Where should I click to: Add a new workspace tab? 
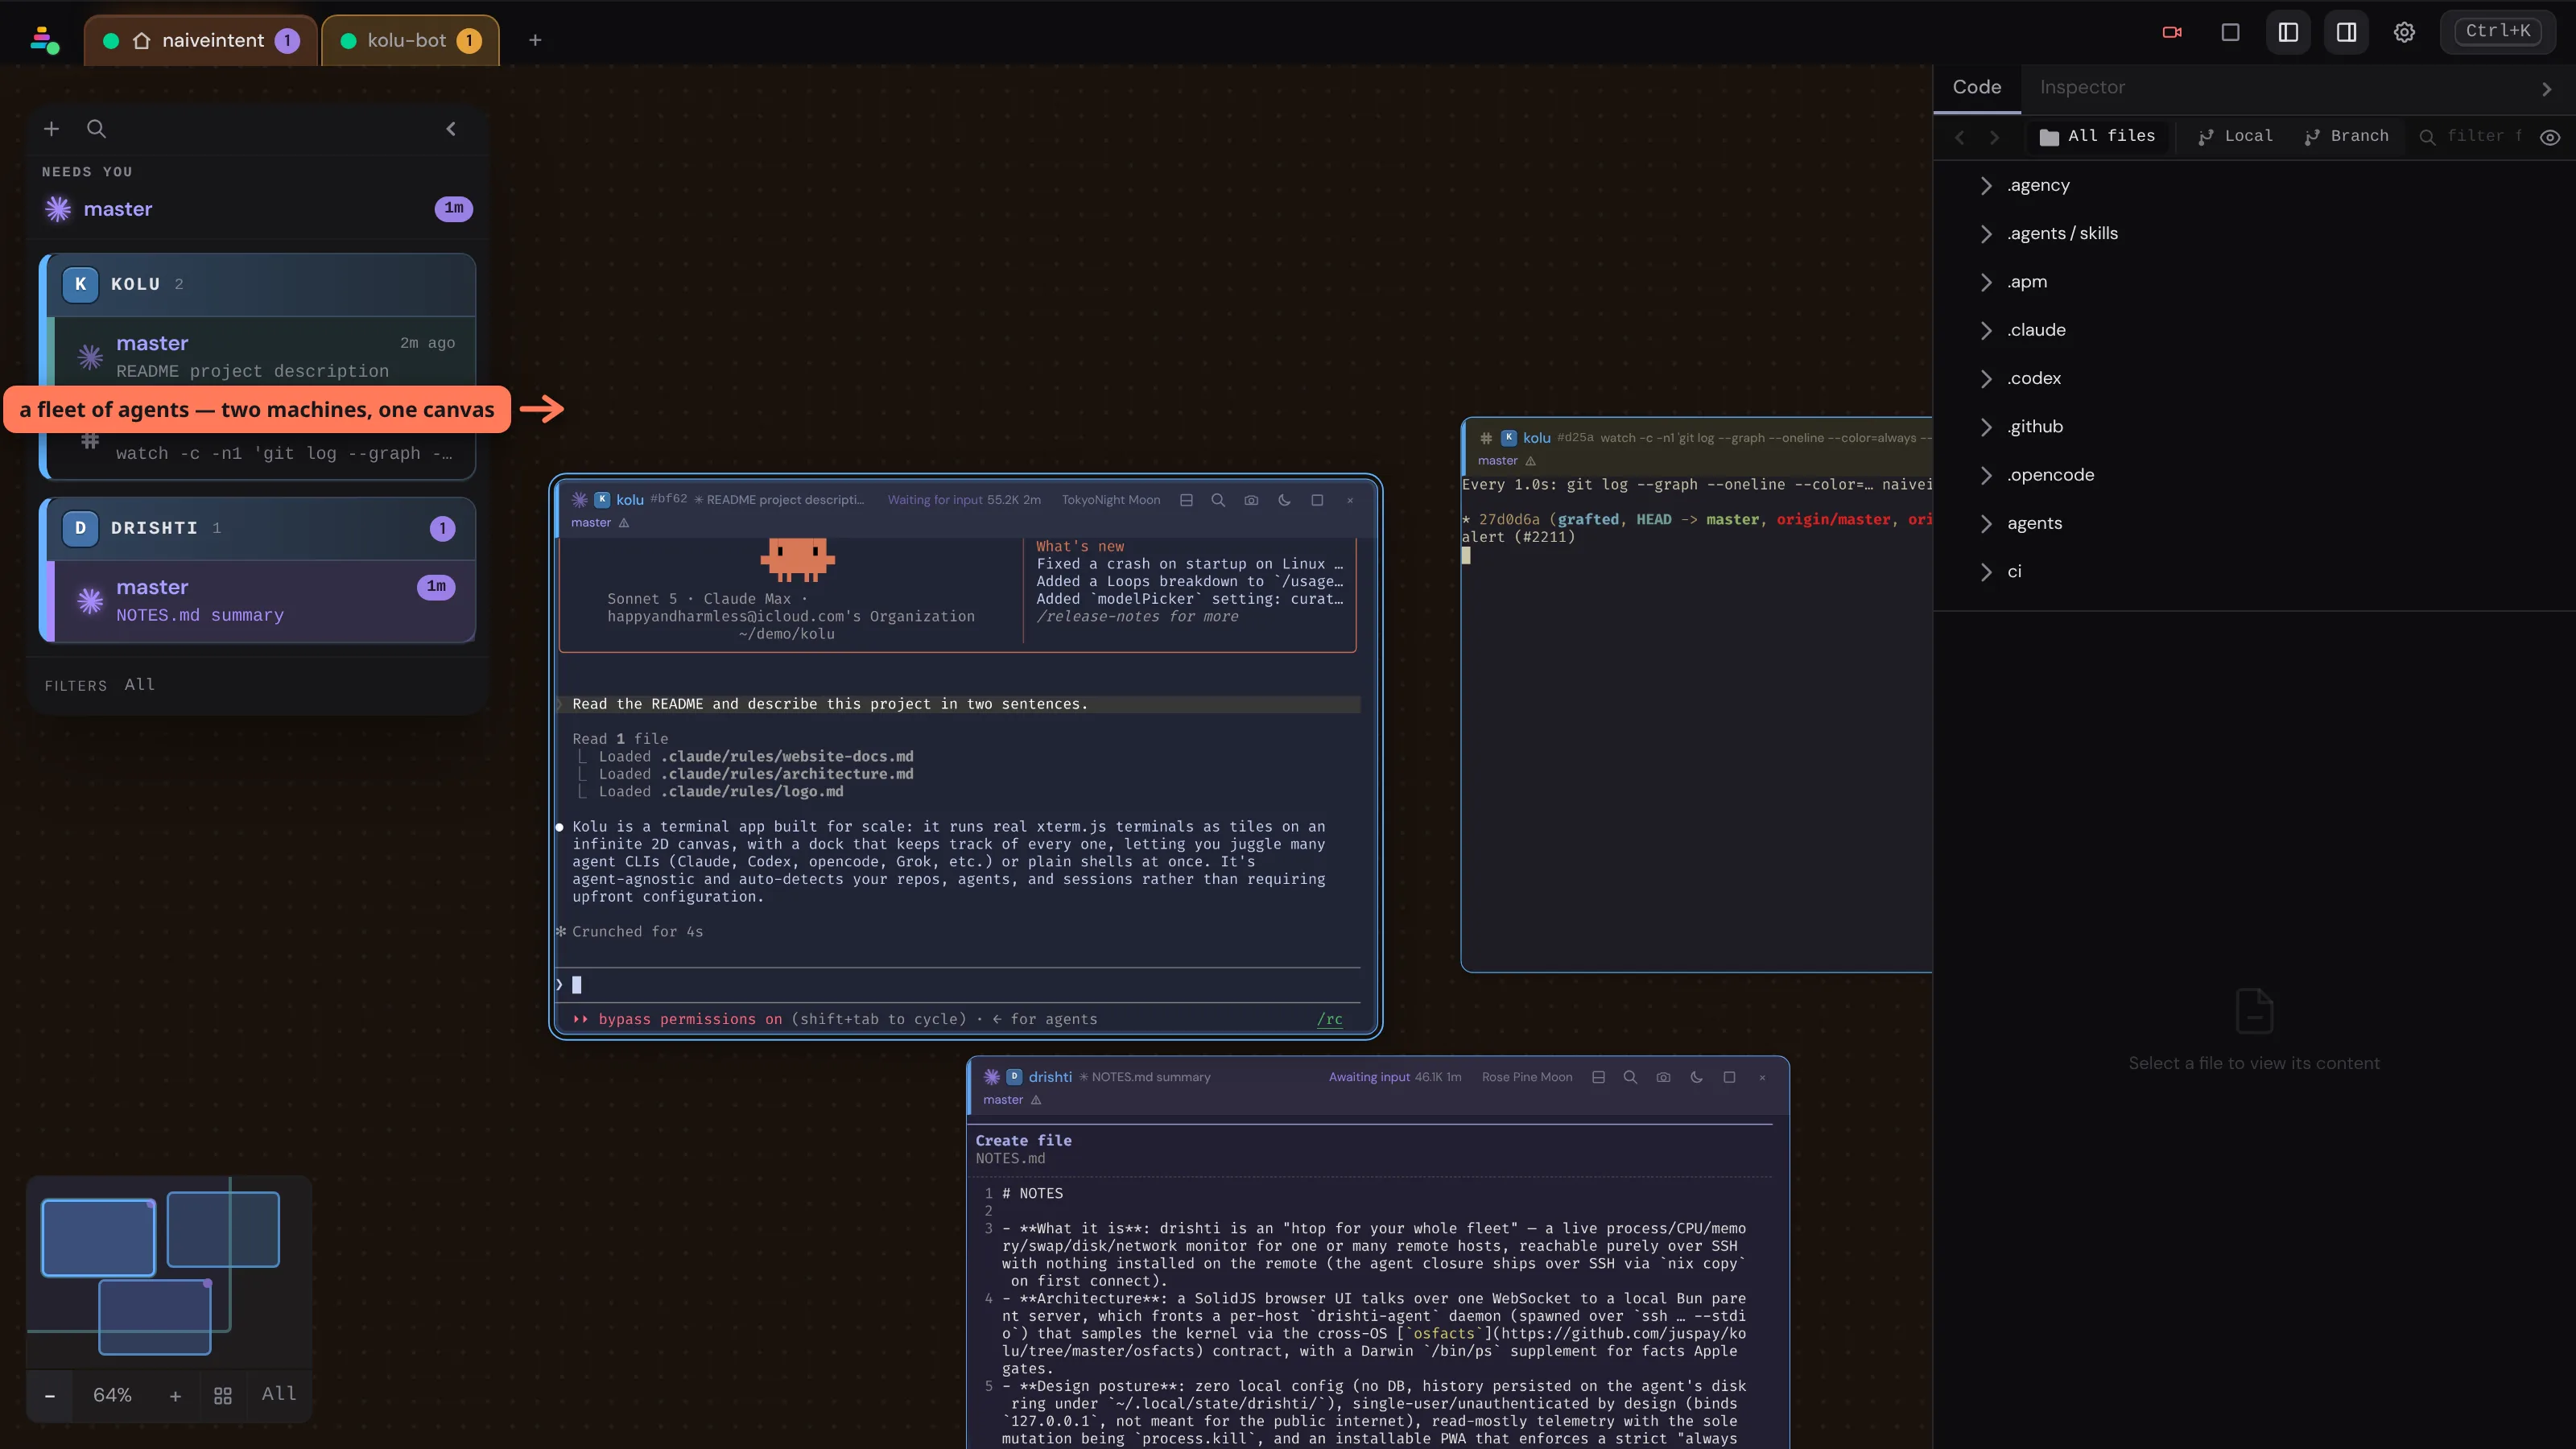click(x=535, y=40)
